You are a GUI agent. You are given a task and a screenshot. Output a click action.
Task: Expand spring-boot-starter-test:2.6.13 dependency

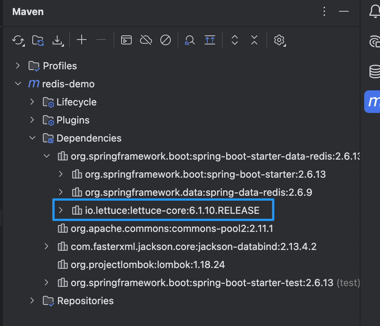(x=46, y=283)
